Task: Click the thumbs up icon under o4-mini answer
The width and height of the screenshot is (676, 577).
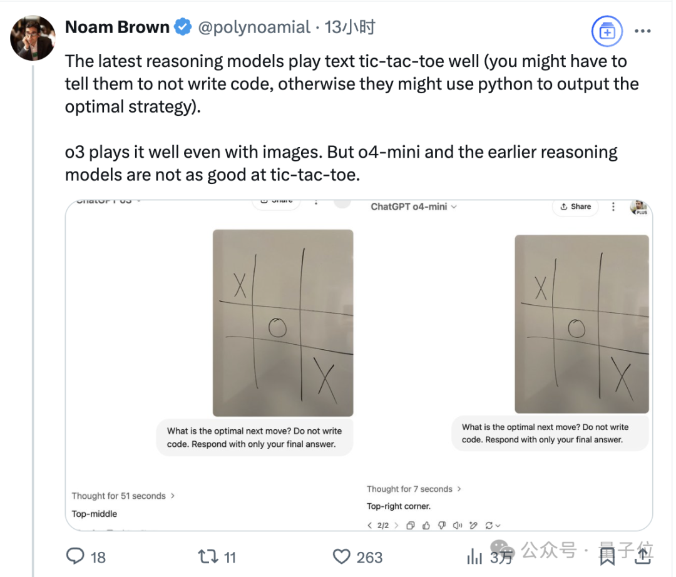Action: pos(426,525)
